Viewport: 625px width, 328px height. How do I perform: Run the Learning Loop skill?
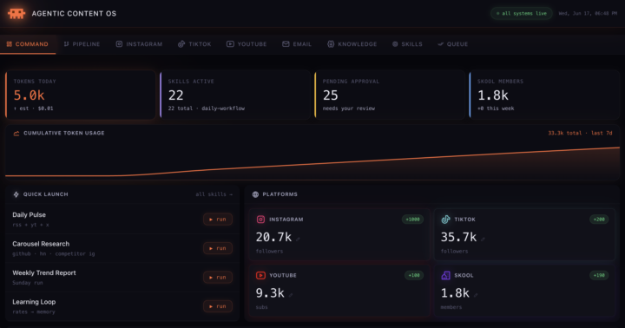coord(218,306)
